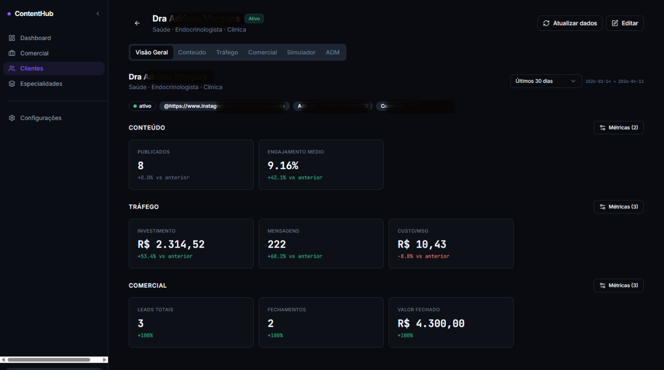
Task: Open Especialidades using the stacked layers icon
Action: coord(12,83)
